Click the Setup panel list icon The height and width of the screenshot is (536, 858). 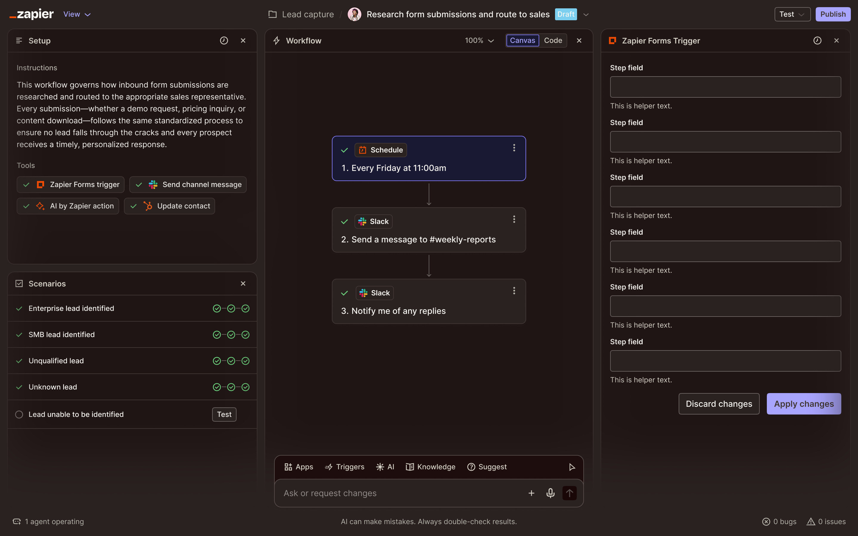(x=19, y=40)
